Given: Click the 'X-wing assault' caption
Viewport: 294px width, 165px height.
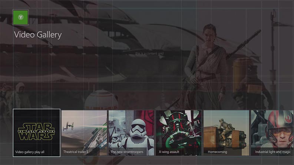Looking at the screenshot, I should (170, 152).
